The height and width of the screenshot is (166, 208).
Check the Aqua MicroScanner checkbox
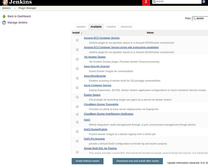(77, 78)
